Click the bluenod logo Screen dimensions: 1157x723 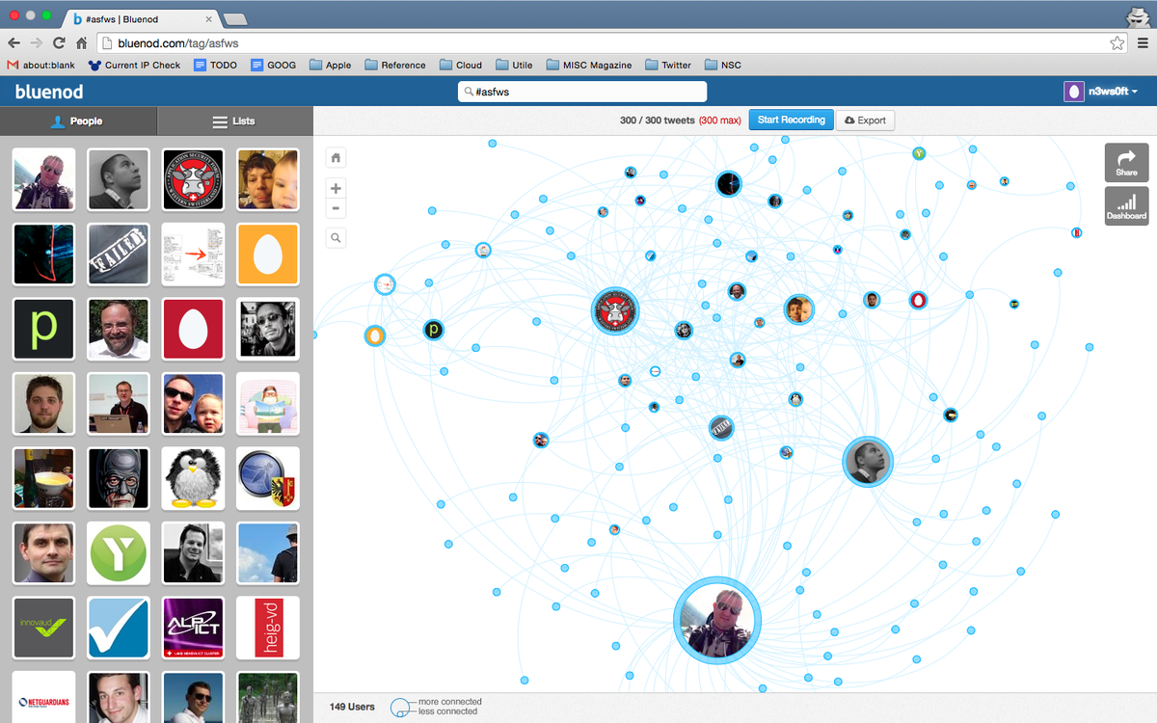pos(49,92)
